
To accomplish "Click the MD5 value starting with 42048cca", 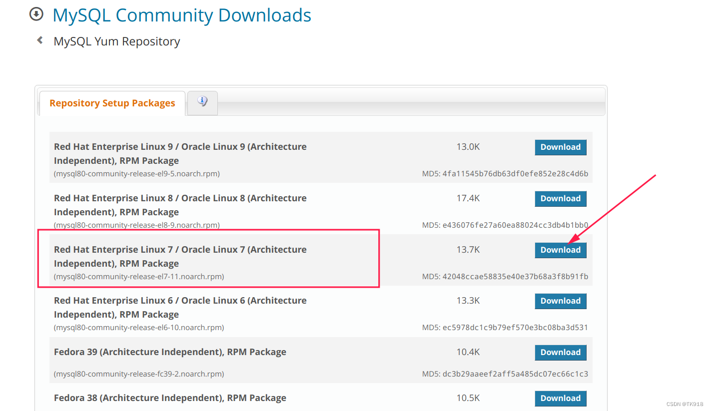I will coord(515,277).
